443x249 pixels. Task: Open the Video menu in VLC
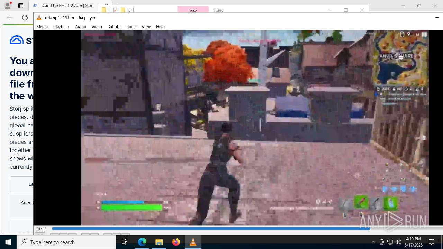(x=97, y=26)
